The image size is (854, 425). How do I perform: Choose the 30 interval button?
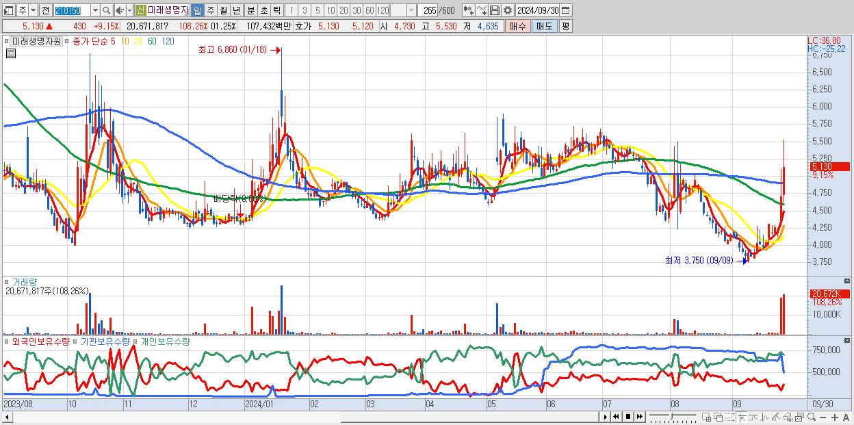click(357, 10)
